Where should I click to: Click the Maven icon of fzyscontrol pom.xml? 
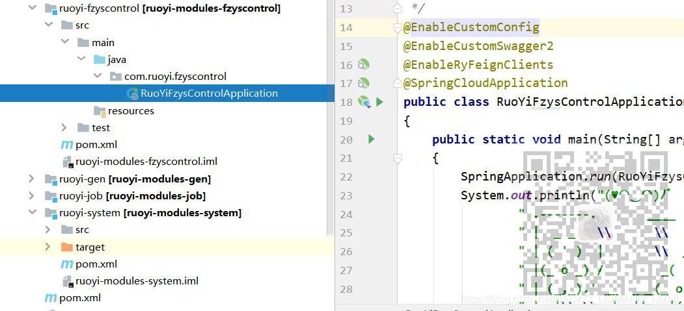point(67,144)
